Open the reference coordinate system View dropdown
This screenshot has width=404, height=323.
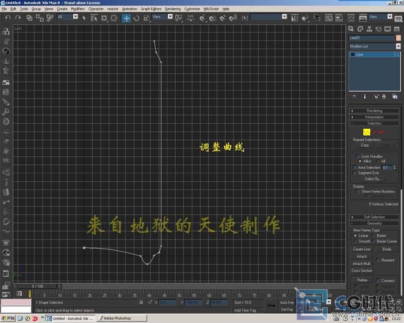(170, 17)
